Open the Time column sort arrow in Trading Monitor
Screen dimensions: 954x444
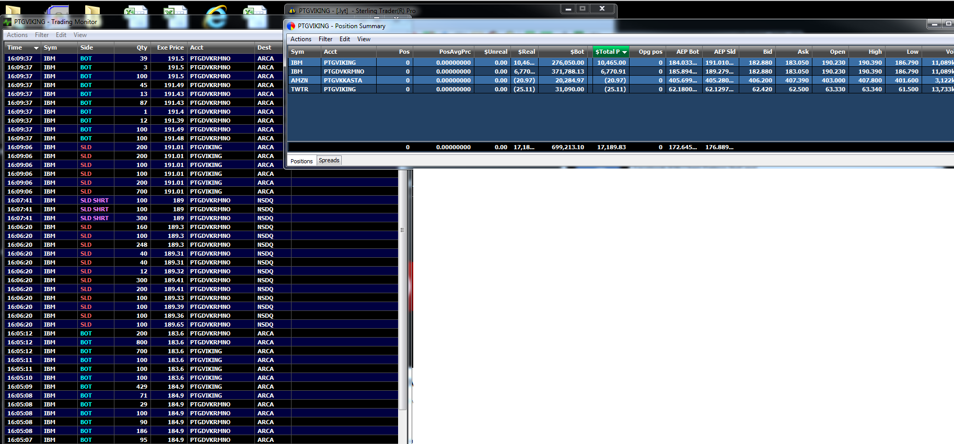(x=36, y=48)
